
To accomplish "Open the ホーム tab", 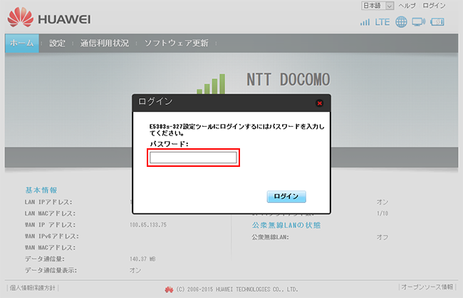I will [x=22, y=43].
